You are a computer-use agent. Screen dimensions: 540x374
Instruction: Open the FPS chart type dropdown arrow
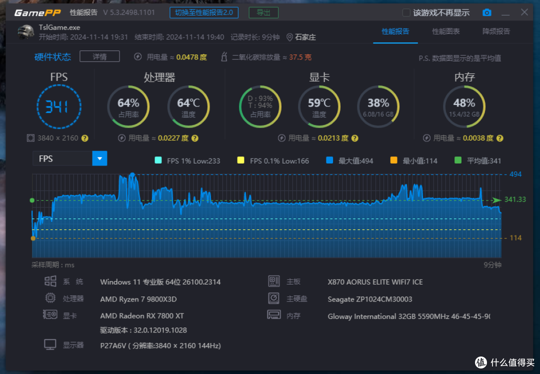click(100, 158)
